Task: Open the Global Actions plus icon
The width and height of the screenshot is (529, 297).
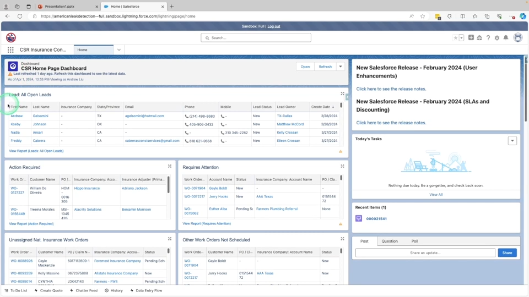Action: coord(471,38)
